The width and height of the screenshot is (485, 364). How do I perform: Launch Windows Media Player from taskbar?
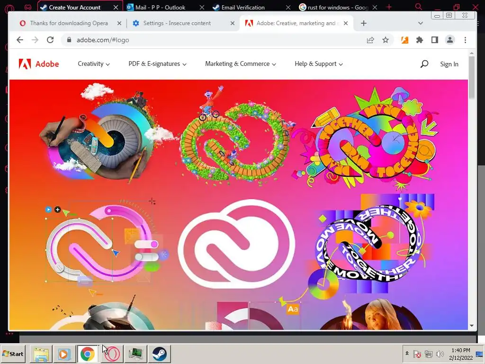(64, 354)
